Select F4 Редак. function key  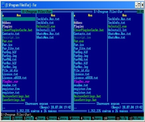40,118
